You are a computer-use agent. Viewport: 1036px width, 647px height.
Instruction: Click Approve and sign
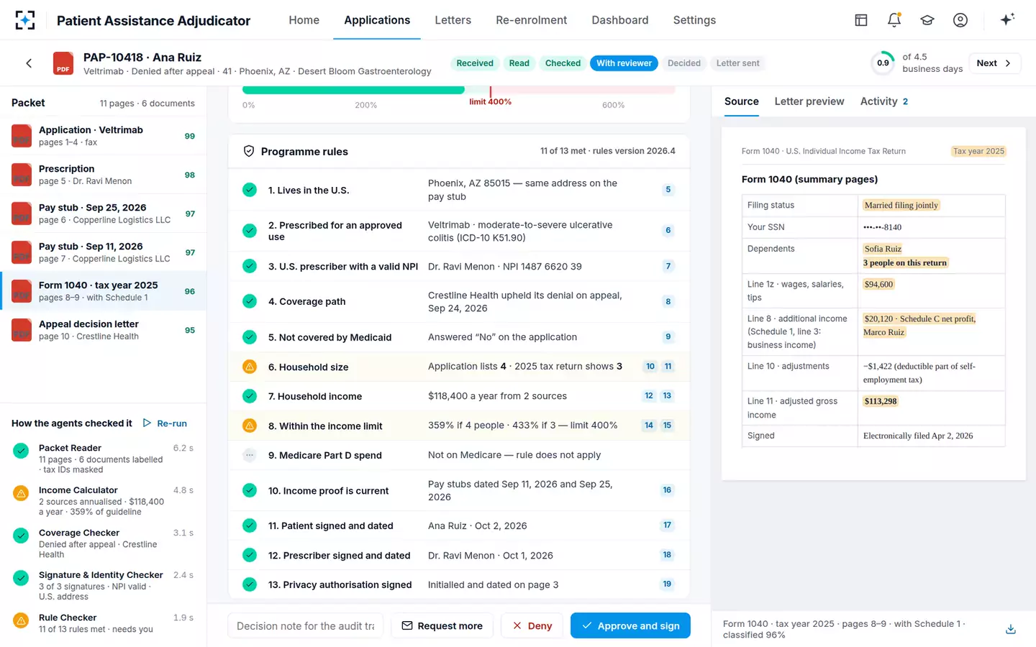pyautogui.click(x=630, y=625)
